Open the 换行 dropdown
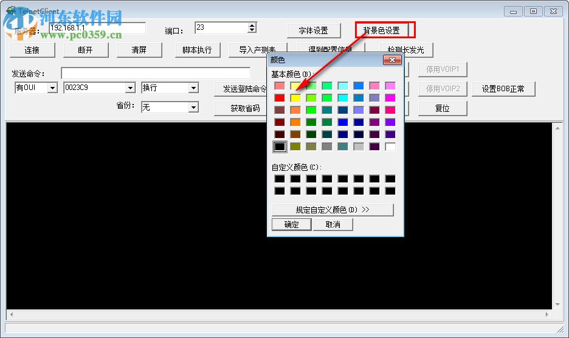Screen dimensions: 569x338 pos(193,88)
